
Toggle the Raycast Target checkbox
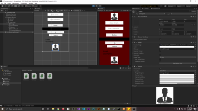click(x=160, y=51)
